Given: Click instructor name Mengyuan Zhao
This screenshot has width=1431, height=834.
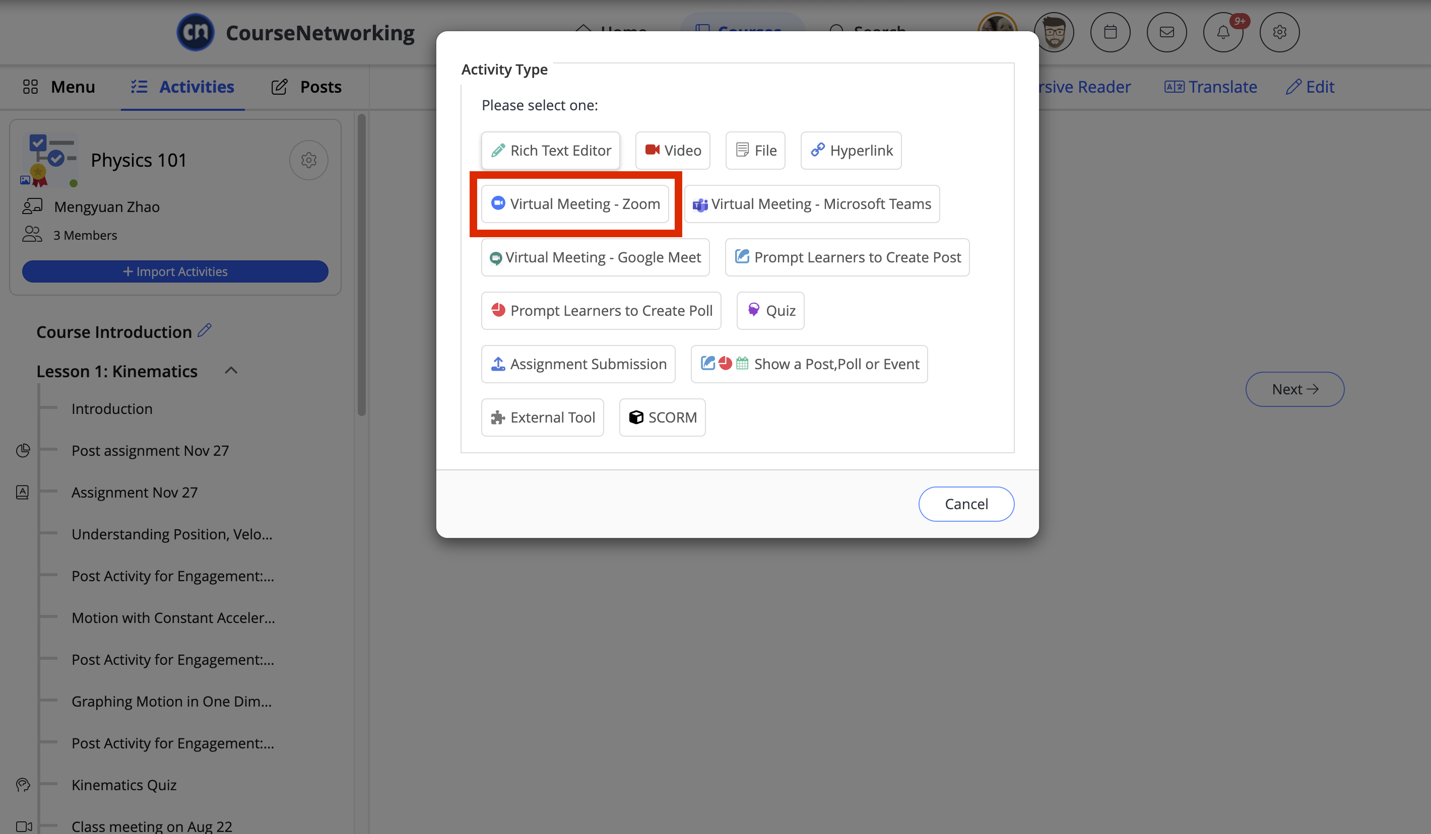Looking at the screenshot, I should click(107, 206).
